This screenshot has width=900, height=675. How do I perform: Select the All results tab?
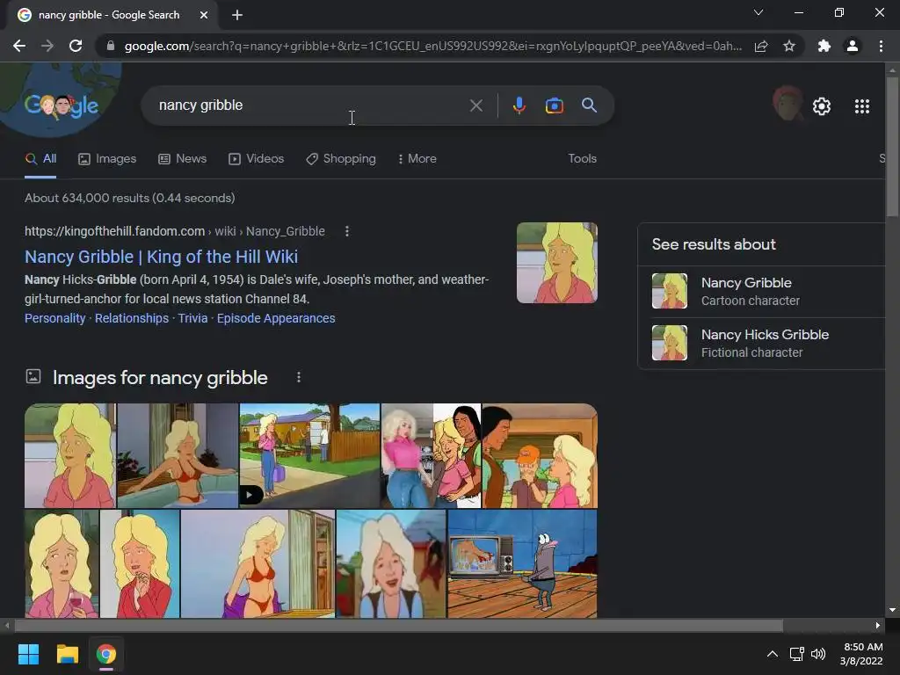tap(40, 159)
